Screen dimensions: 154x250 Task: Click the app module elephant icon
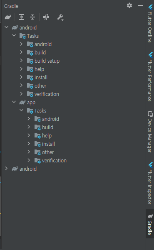[22, 102]
